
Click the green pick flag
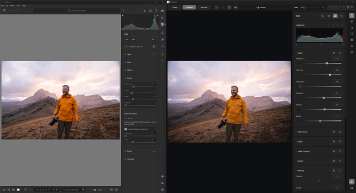pyautogui.click(x=348, y=8)
